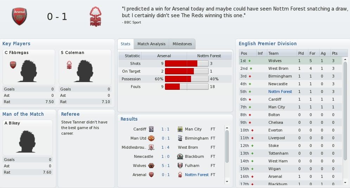The height and width of the screenshot is (188, 350).
Task: Open Nottm Forest link in Results list
Action: point(197,175)
